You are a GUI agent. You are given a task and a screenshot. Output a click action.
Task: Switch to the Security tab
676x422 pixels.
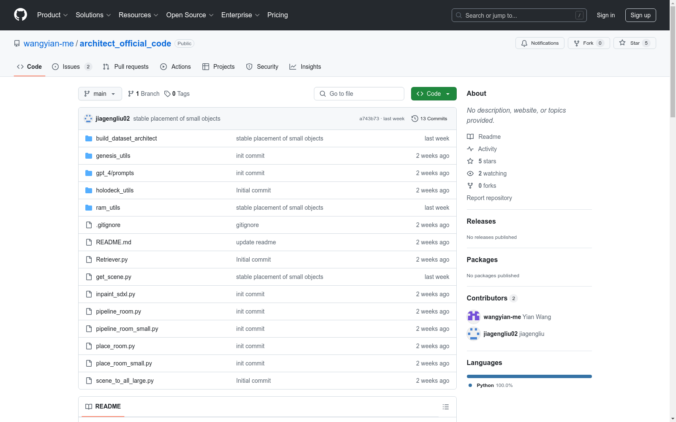tap(262, 67)
